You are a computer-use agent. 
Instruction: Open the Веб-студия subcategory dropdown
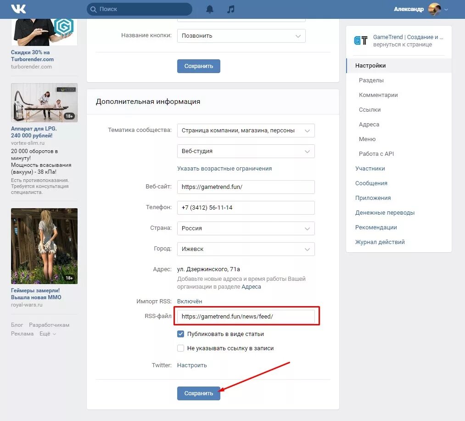click(246, 151)
